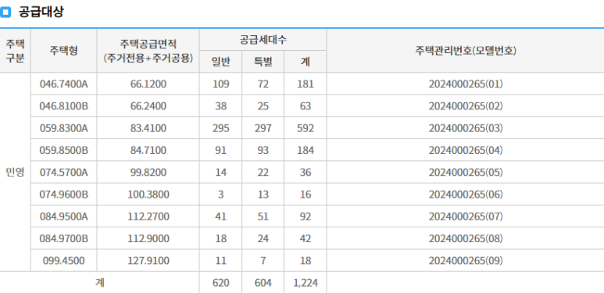
Task: Click the 계 sub-header under 공급세대수
Action: [x=306, y=62]
